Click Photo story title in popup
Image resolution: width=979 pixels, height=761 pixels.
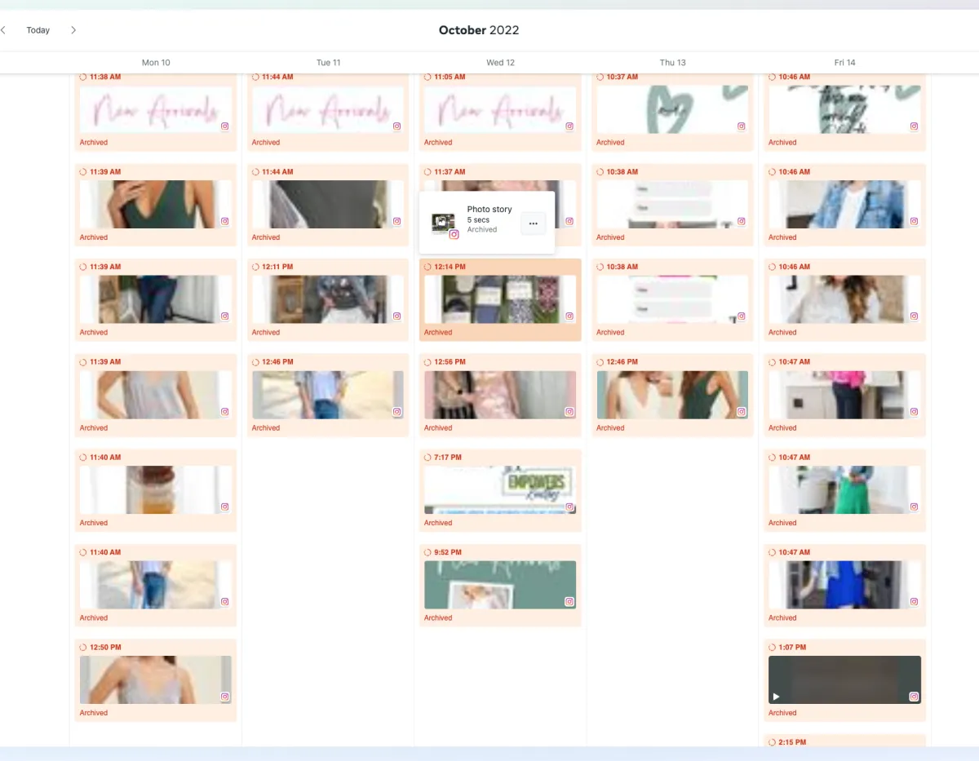coord(489,210)
